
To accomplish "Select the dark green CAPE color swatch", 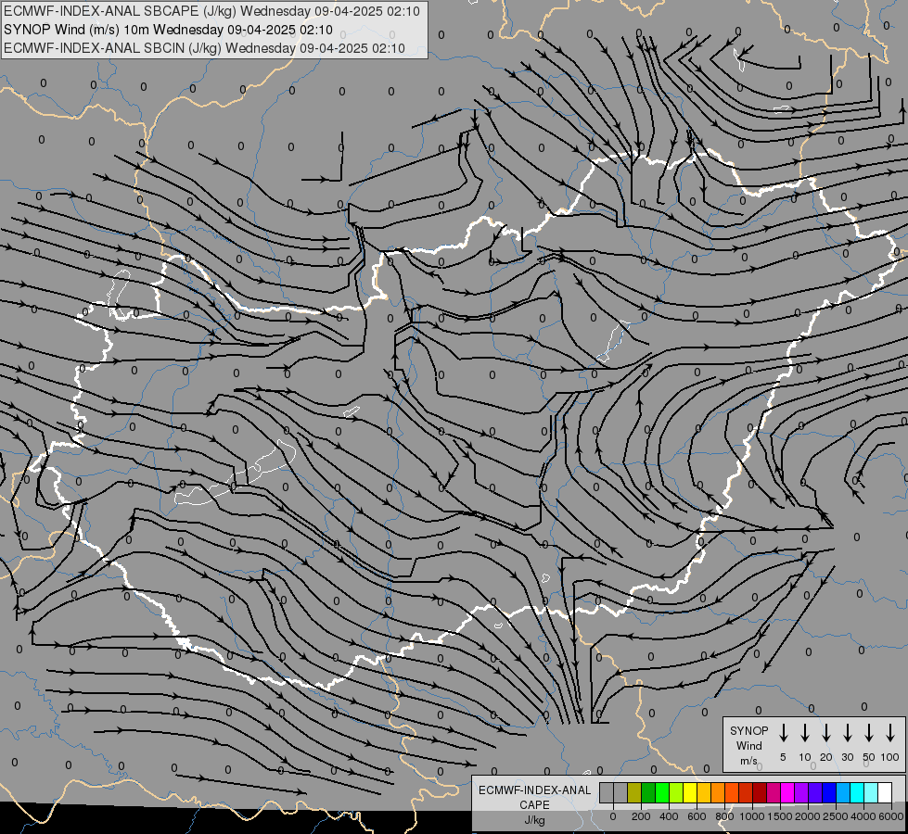I will pyautogui.click(x=648, y=792).
